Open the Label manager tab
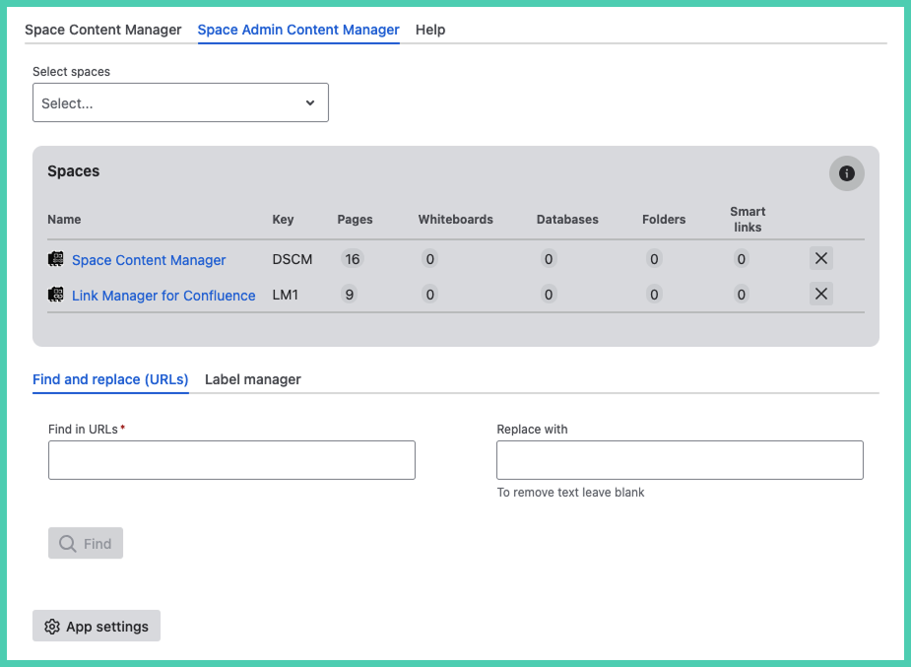 (253, 379)
